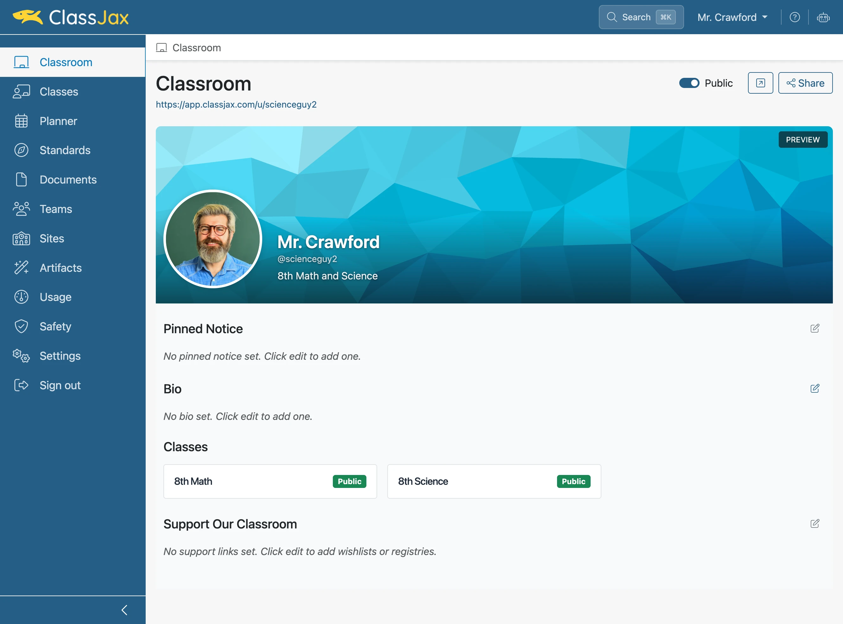Open the robot assistant icon
This screenshot has width=843, height=624.
tap(823, 17)
